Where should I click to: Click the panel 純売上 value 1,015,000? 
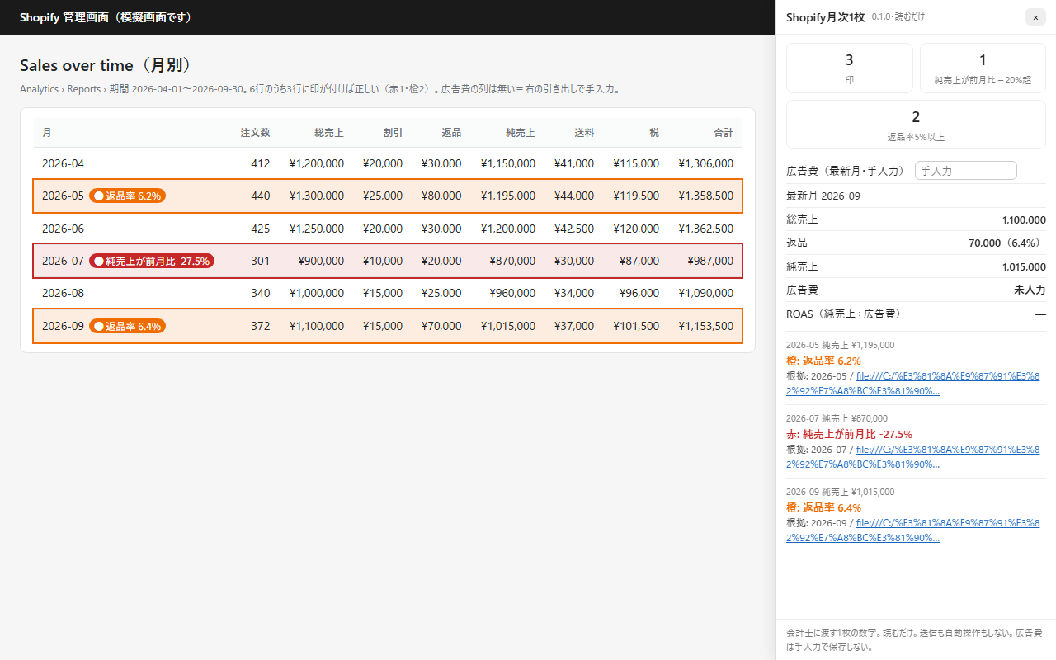pos(1024,266)
